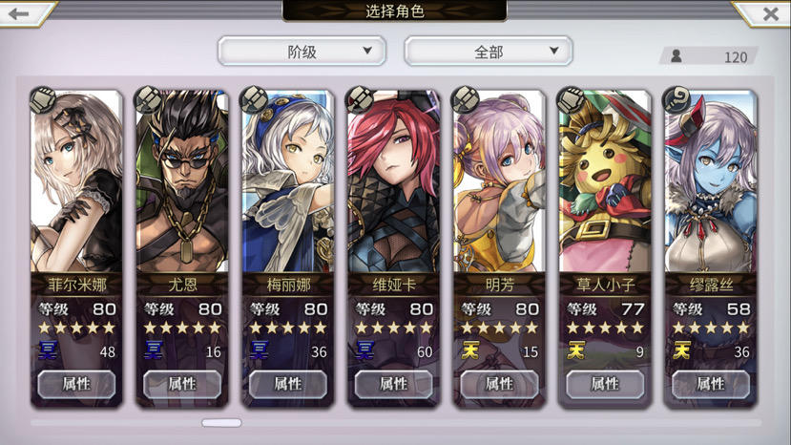Click the character count icon beside 120
791x445 pixels.
pos(677,56)
